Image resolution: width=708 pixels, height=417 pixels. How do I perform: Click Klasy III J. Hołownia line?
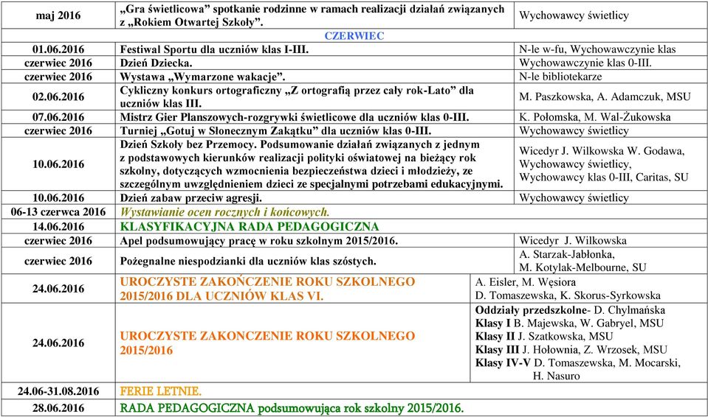(571, 350)
